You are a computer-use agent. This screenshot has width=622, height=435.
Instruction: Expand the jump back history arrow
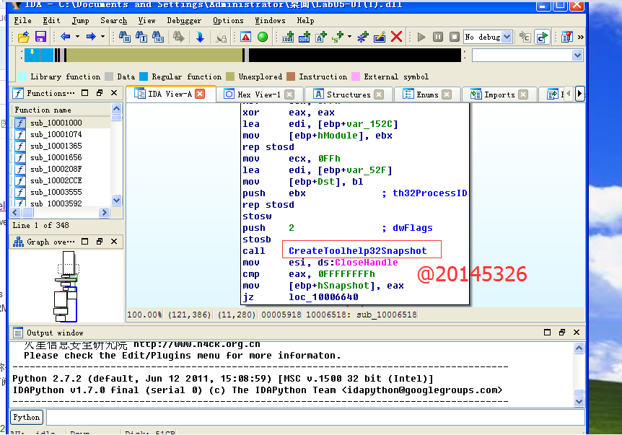click(x=77, y=37)
